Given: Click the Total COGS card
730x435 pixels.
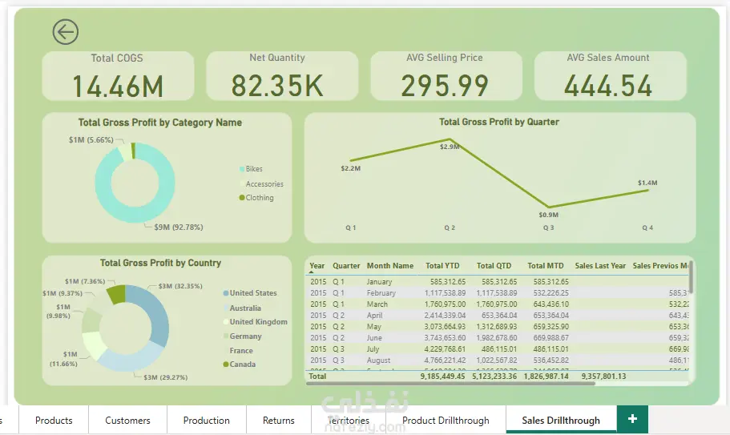Looking at the screenshot, I should click(118, 76).
